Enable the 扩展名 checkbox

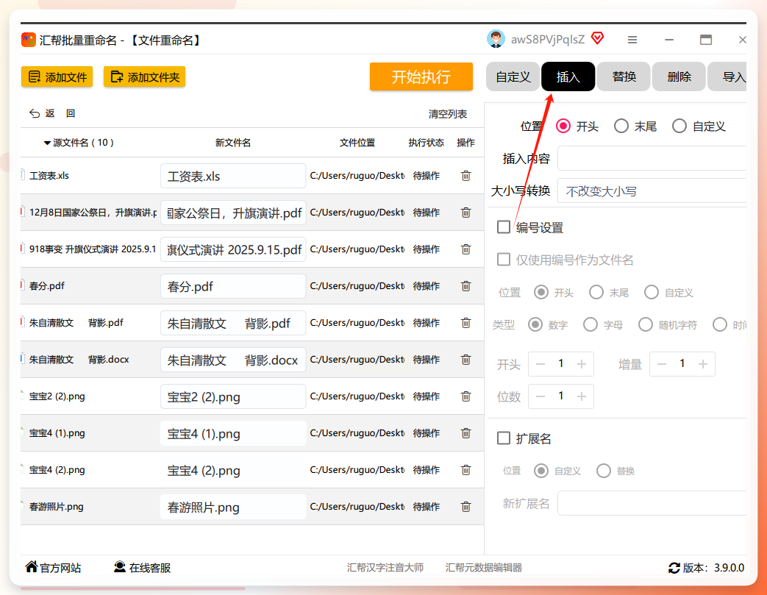coord(504,438)
